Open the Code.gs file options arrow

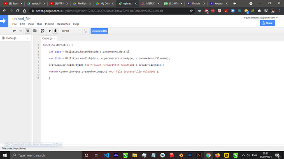[x=28, y=38]
